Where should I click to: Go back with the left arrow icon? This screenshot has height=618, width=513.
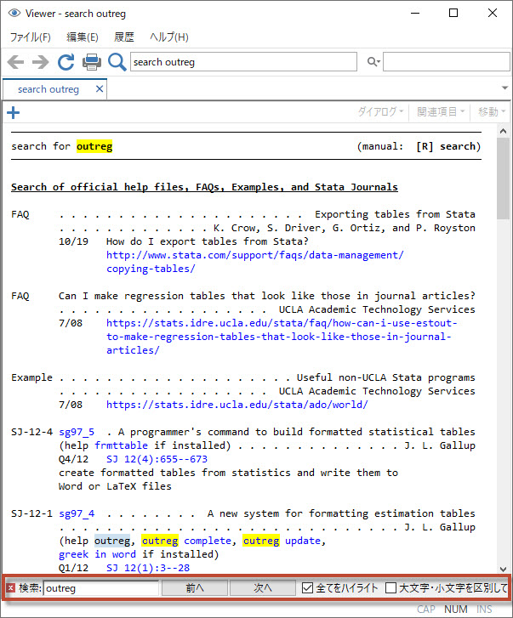click(x=15, y=62)
